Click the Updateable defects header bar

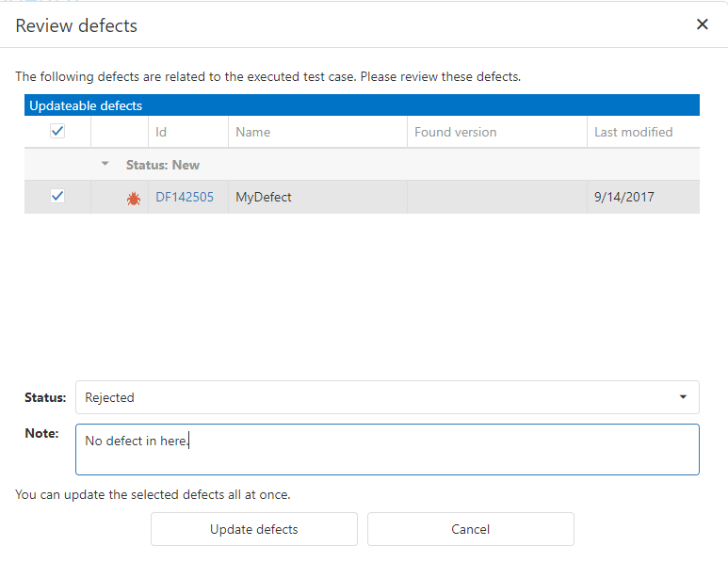tap(362, 105)
